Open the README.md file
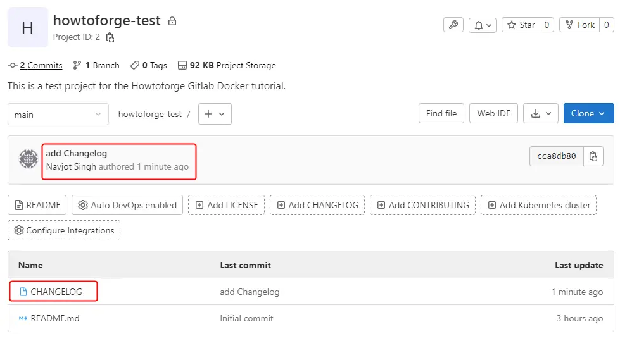Image resolution: width=620 pixels, height=341 pixels. 55,318
